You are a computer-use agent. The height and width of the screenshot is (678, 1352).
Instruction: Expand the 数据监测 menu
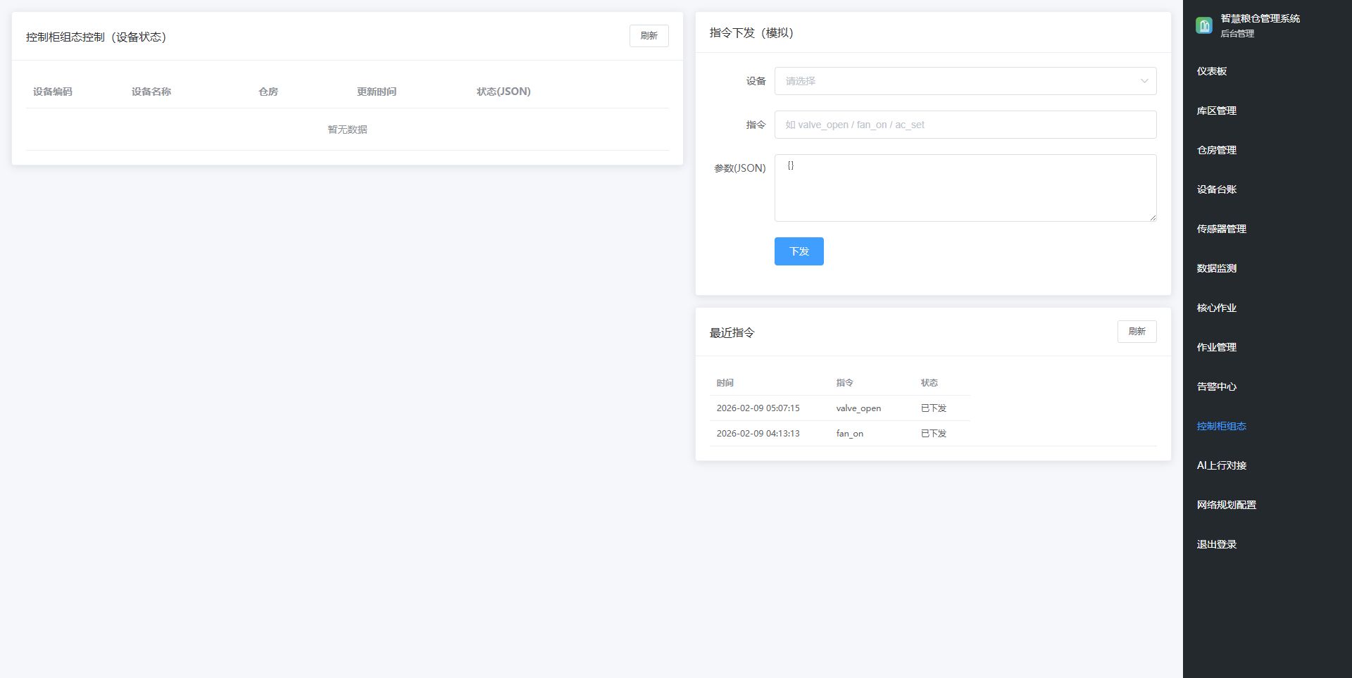pyautogui.click(x=1216, y=268)
